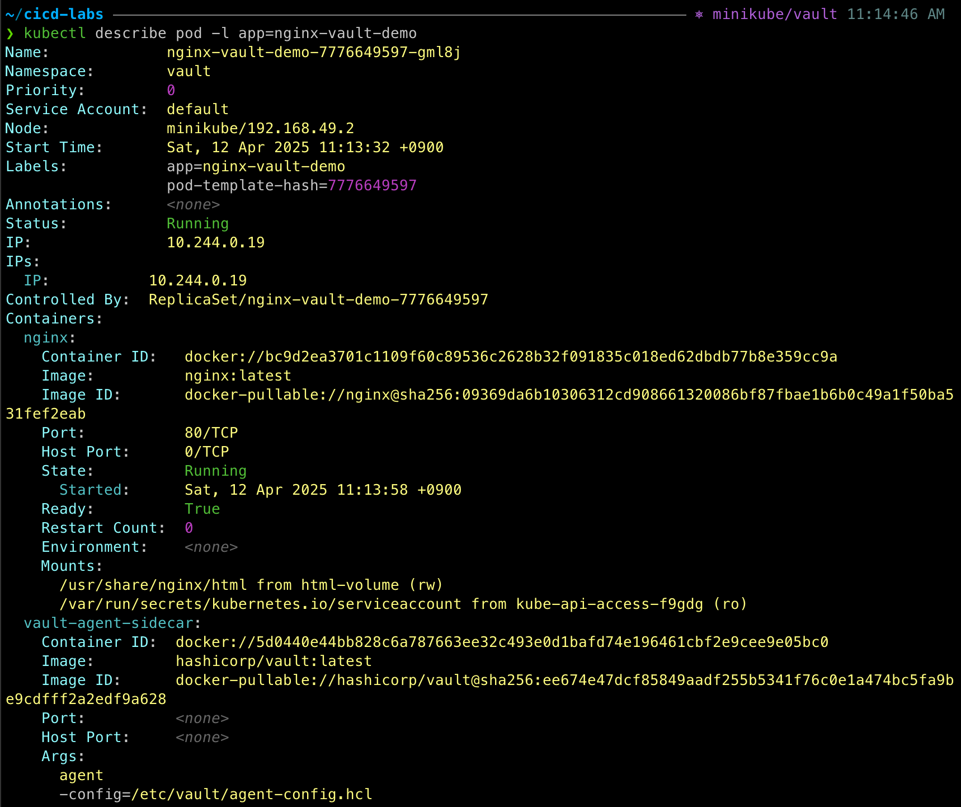Click the Restart Count value 0

(189, 528)
